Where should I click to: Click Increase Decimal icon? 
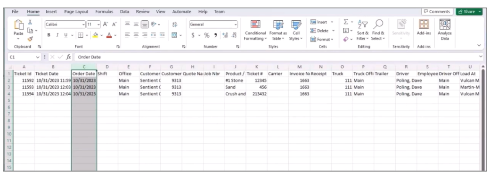click(x=225, y=35)
